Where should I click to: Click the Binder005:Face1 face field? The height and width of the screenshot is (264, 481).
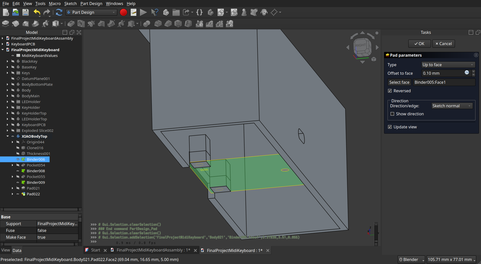pyautogui.click(x=444, y=82)
